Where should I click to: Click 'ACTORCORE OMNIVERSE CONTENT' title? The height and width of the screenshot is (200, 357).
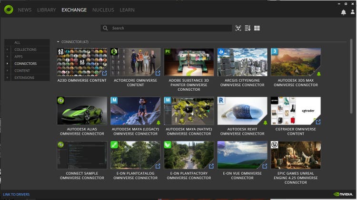coord(136,83)
